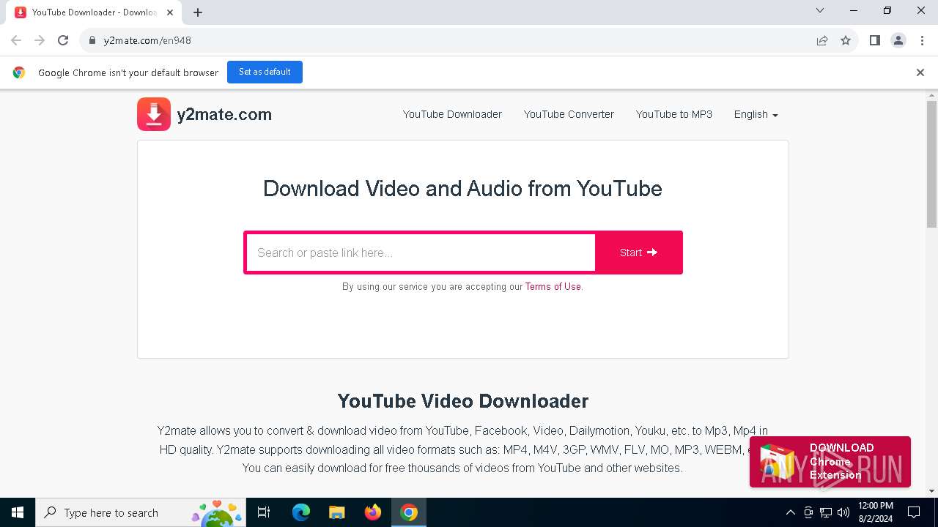Open the Windows Start menu
The image size is (938, 527).
click(18, 512)
